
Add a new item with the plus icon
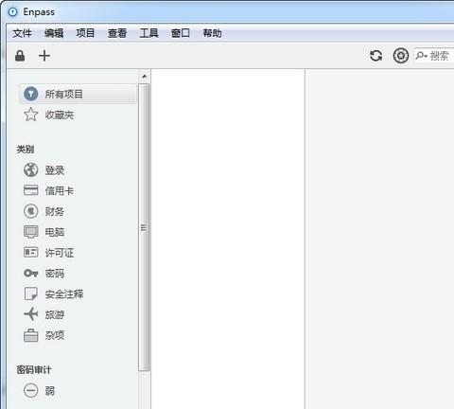(44, 56)
